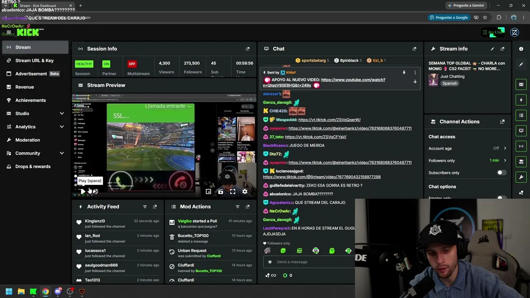Open Followers only setting chevron
This screenshot has height=298, width=530.
click(x=505, y=161)
